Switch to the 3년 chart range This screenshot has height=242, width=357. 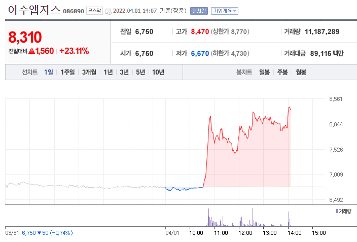[x=124, y=72]
